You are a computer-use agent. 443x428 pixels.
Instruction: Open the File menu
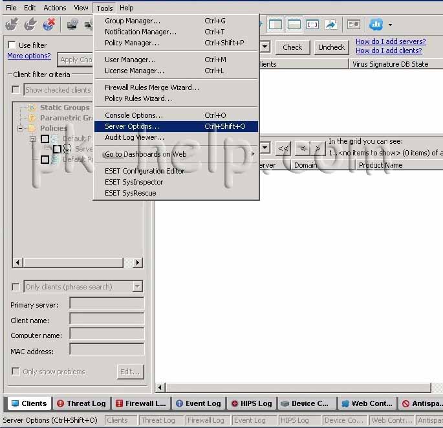coord(11,8)
